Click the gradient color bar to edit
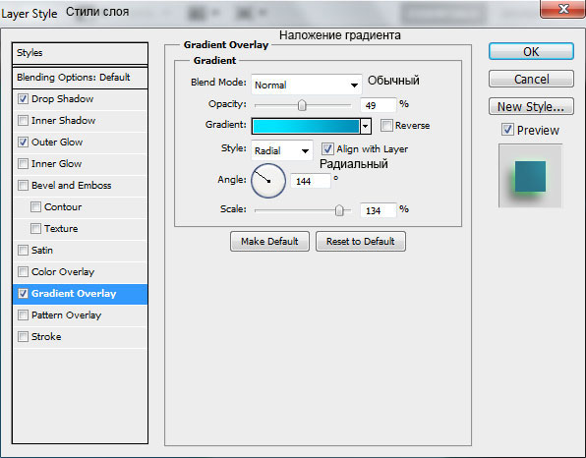This screenshot has width=586, height=458. click(x=306, y=126)
